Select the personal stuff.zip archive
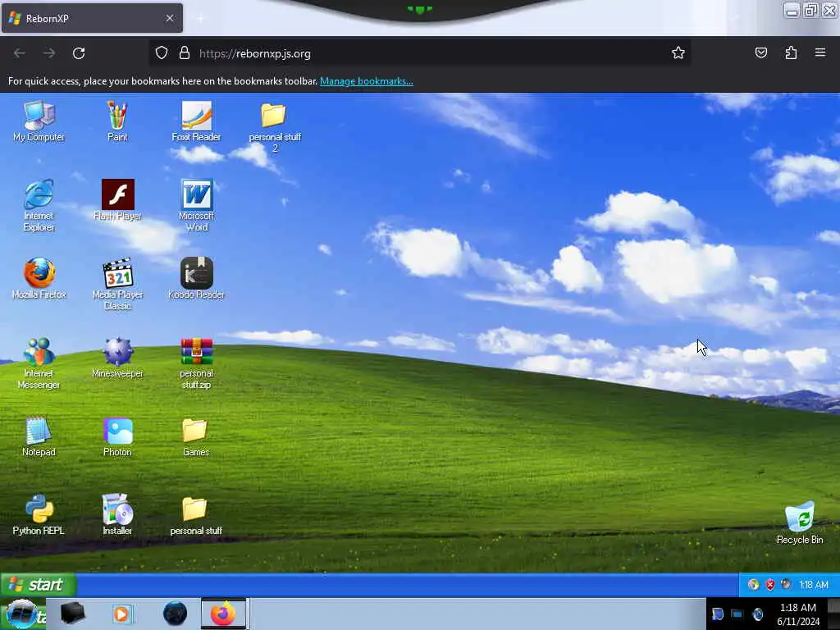 [x=196, y=363]
